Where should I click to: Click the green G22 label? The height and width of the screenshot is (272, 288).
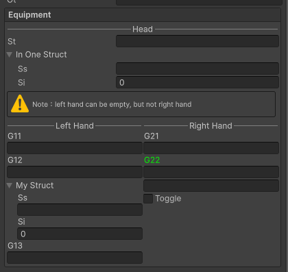pyautogui.click(x=152, y=160)
